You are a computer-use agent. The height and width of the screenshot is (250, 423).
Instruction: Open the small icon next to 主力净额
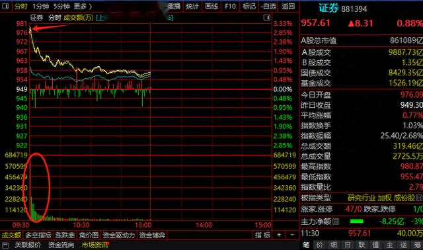[336, 222]
